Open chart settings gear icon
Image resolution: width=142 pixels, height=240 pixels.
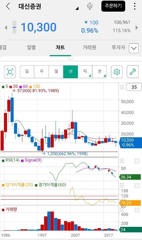pos(117,72)
